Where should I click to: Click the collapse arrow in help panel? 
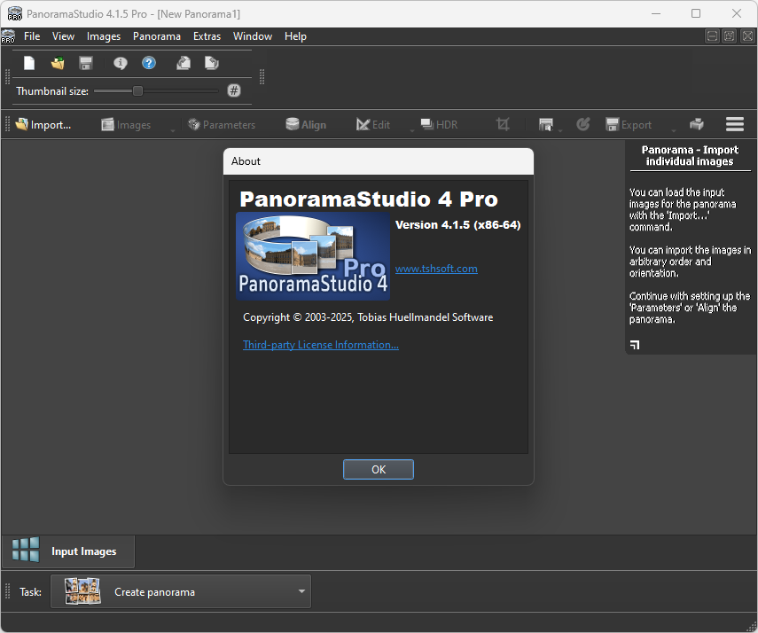click(x=635, y=345)
